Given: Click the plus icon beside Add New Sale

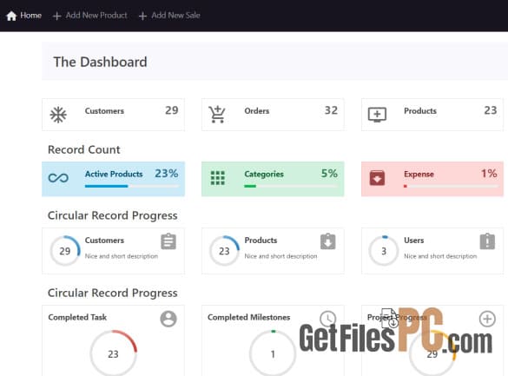Looking at the screenshot, I should click(142, 16).
